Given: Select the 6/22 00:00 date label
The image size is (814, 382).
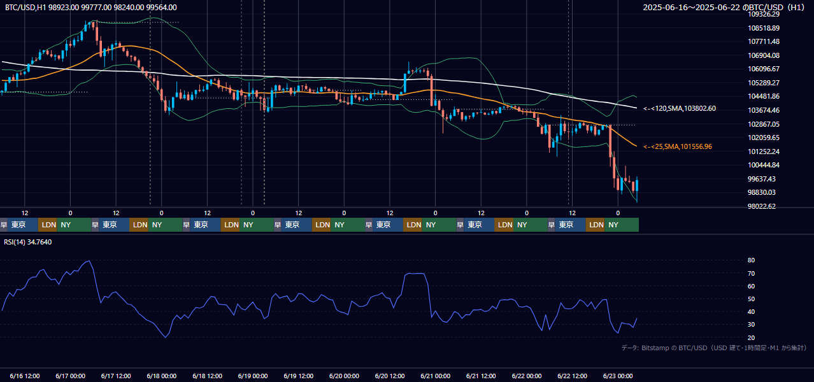Looking at the screenshot, I should coord(527,376).
